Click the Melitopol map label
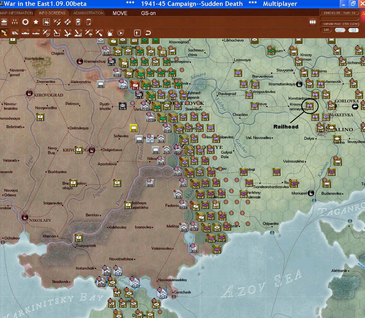The height and width of the screenshot is (318, 365). 173,226
